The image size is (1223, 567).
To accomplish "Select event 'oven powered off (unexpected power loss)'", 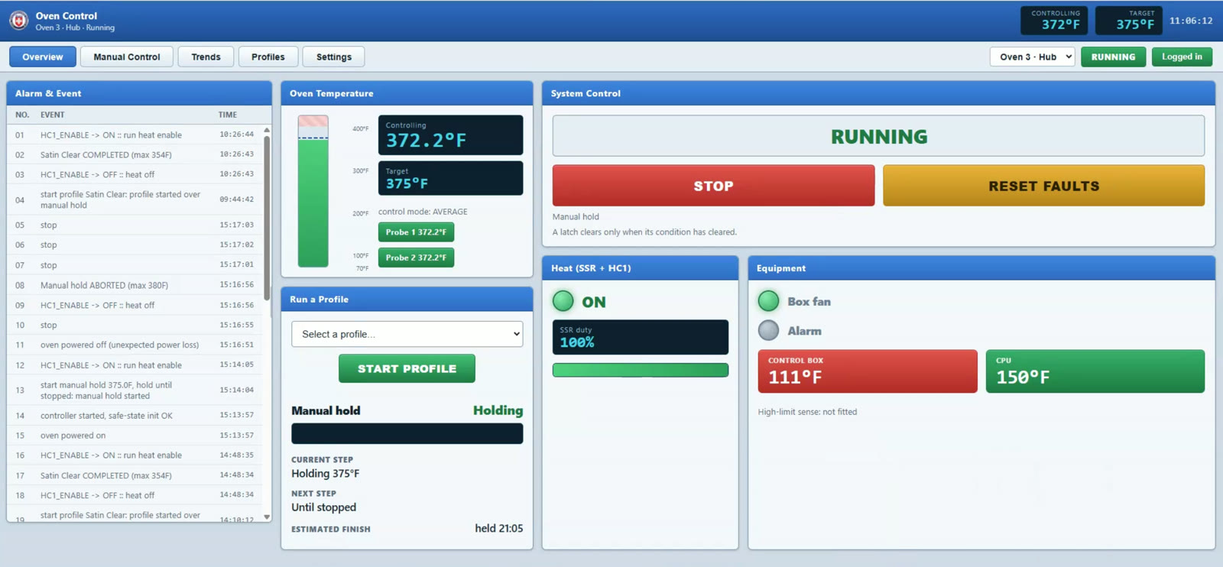I will click(x=136, y=345).
